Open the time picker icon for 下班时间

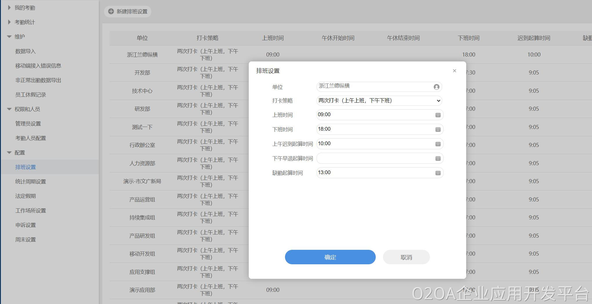point(438,130)
